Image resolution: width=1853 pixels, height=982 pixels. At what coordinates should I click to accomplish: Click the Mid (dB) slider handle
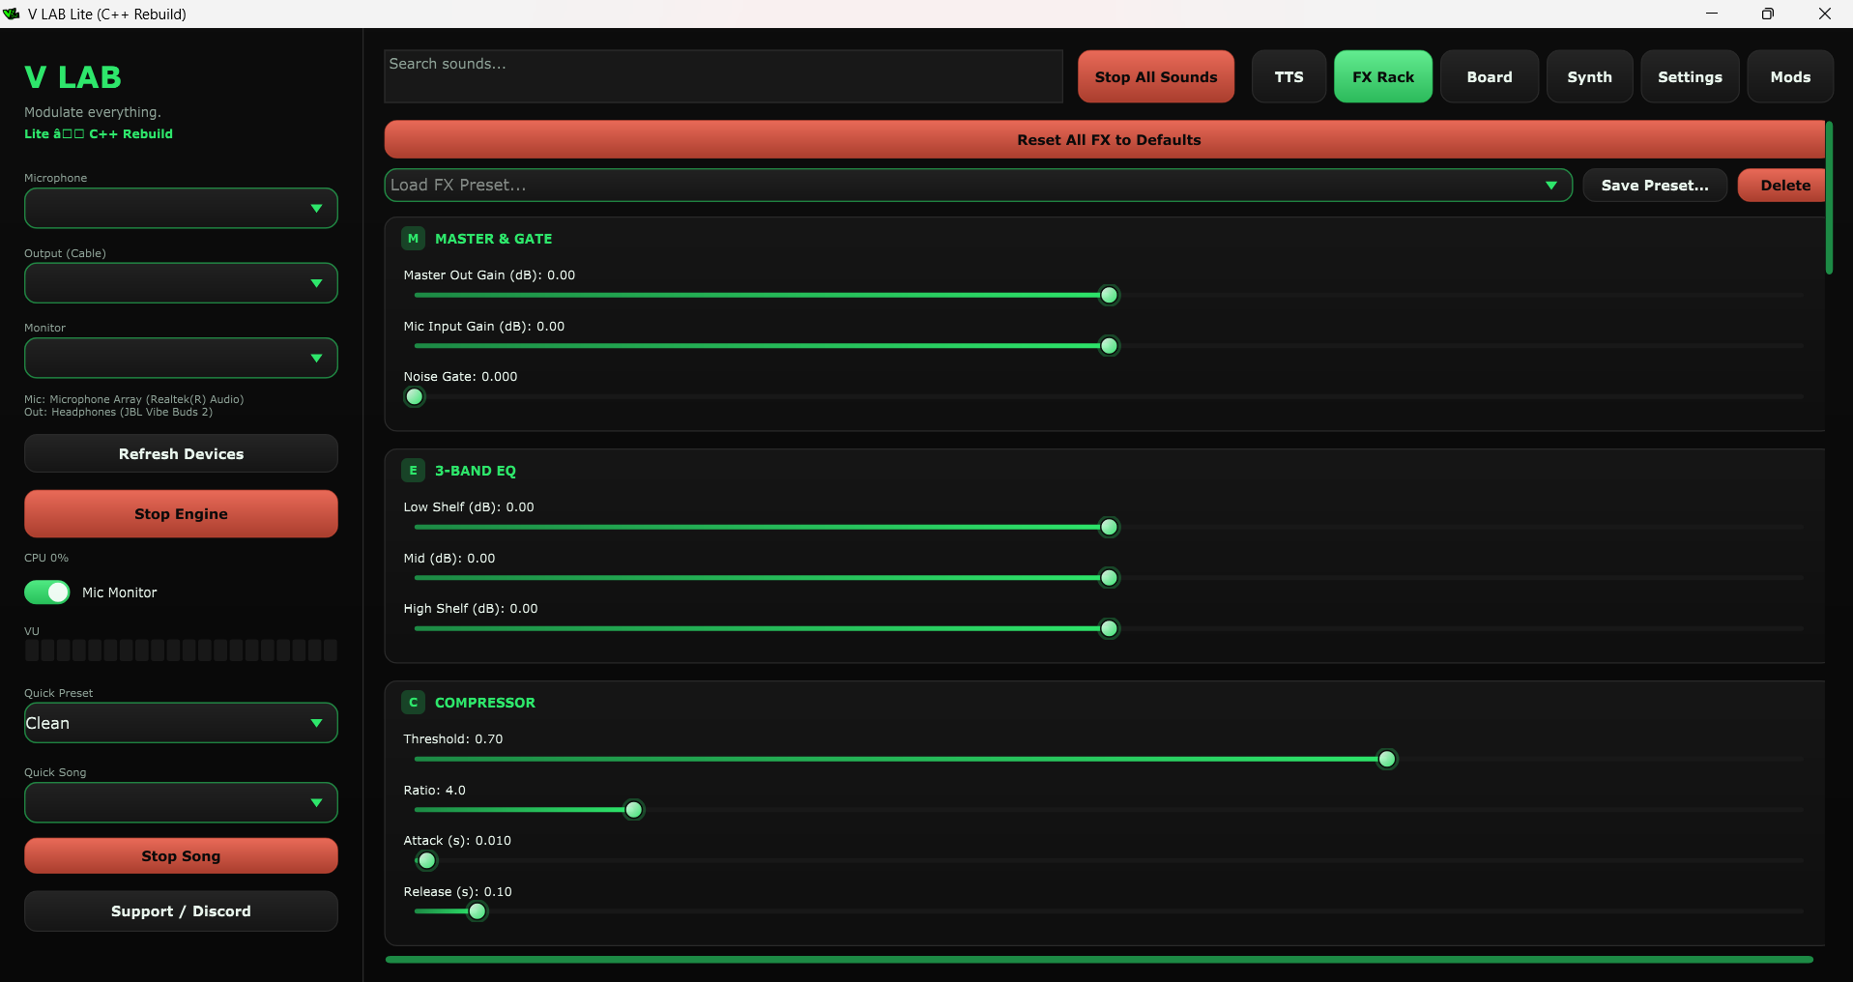[1110, 578]
